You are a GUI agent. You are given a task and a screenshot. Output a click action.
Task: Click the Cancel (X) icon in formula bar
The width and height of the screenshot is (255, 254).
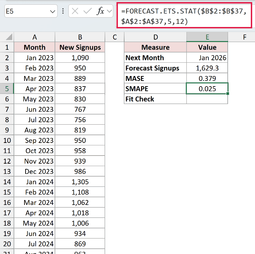[75, 11]
